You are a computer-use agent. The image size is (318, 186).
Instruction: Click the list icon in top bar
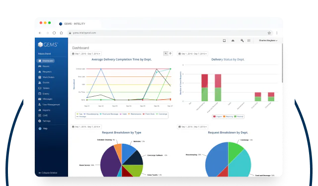(x=249, y=41)
